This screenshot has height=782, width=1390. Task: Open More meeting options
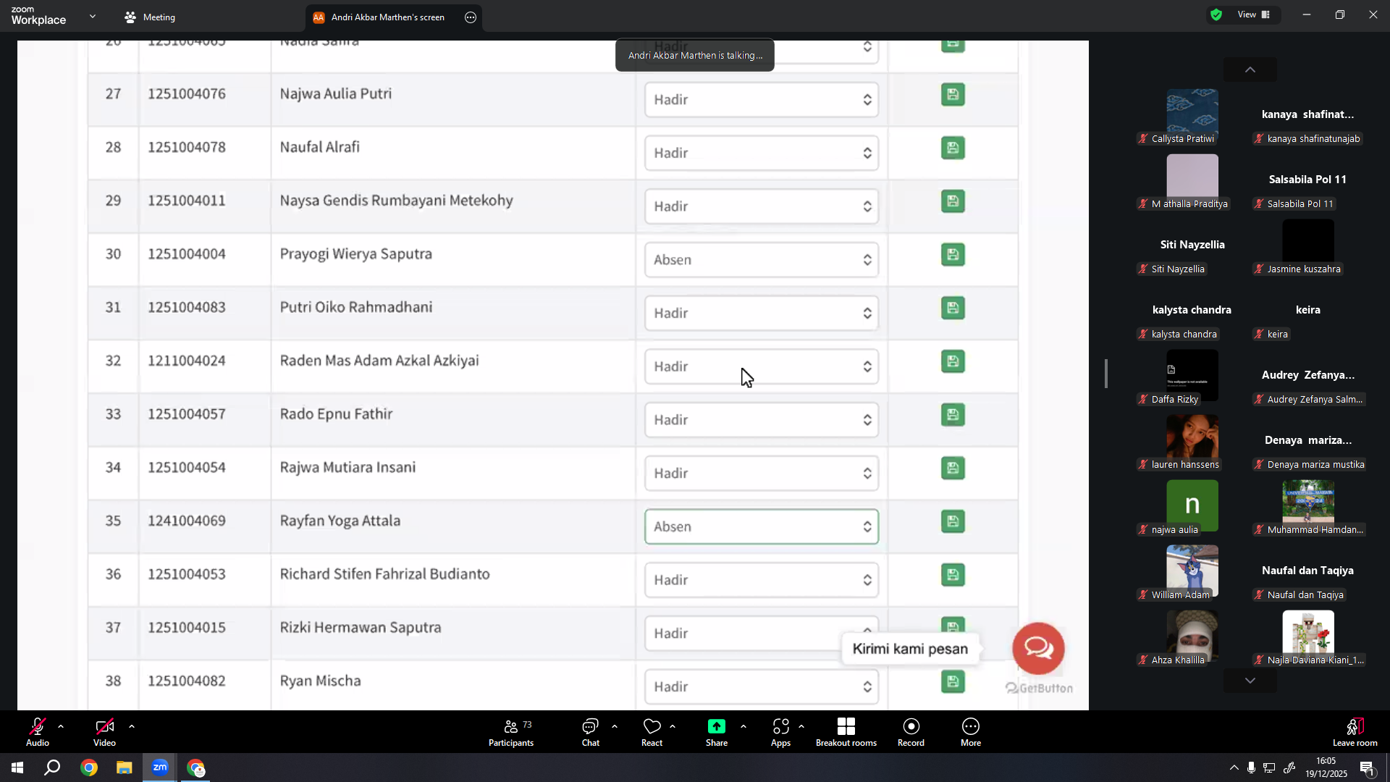pyautogui.click(x=971, y=732)
